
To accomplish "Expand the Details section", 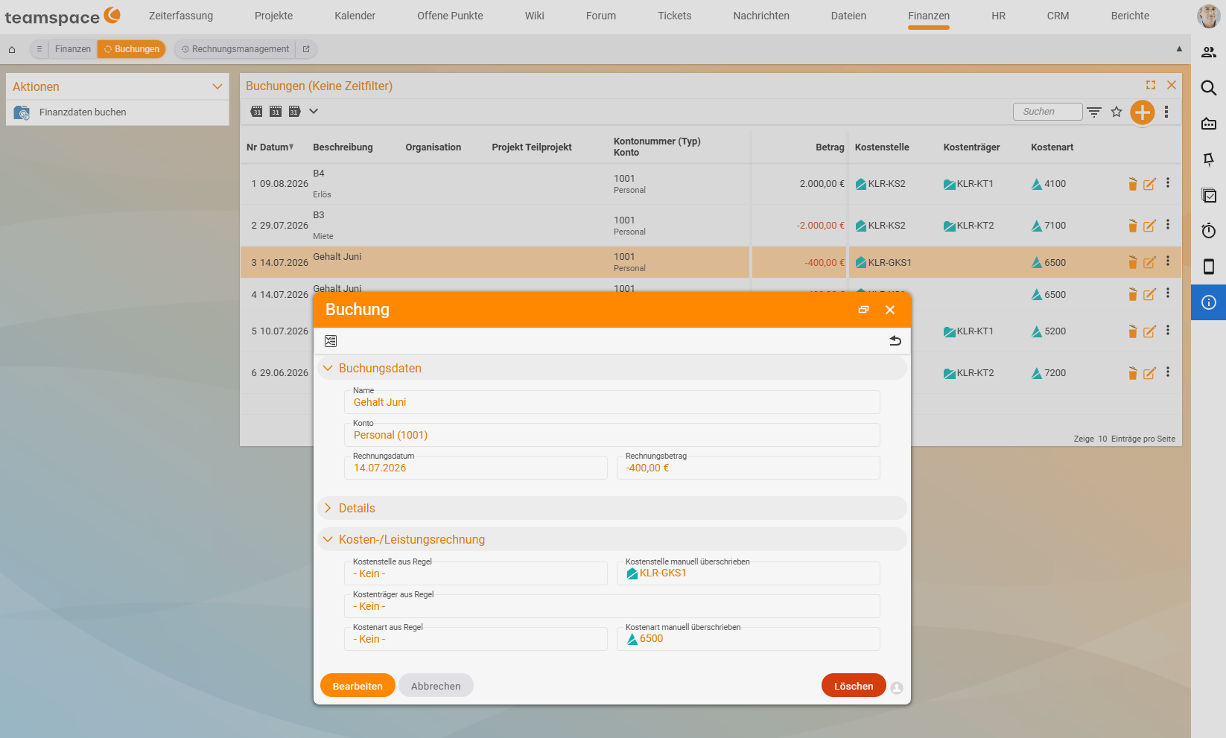I will click(328, 508).
